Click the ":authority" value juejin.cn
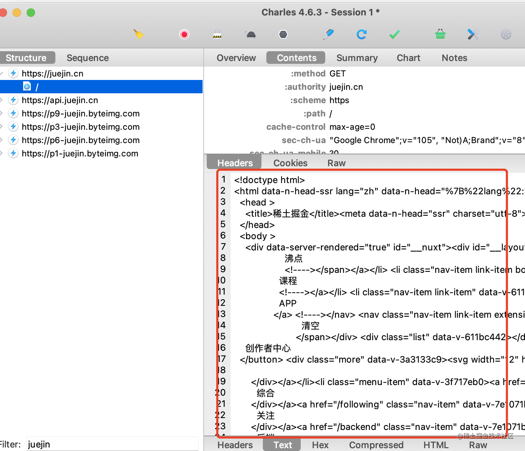This screenshot has width=525, height=451. click(x=346, y=87)
